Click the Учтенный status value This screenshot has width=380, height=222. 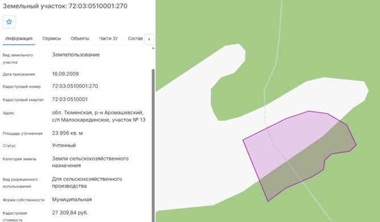pyautogui.click(x=64, y=145)
